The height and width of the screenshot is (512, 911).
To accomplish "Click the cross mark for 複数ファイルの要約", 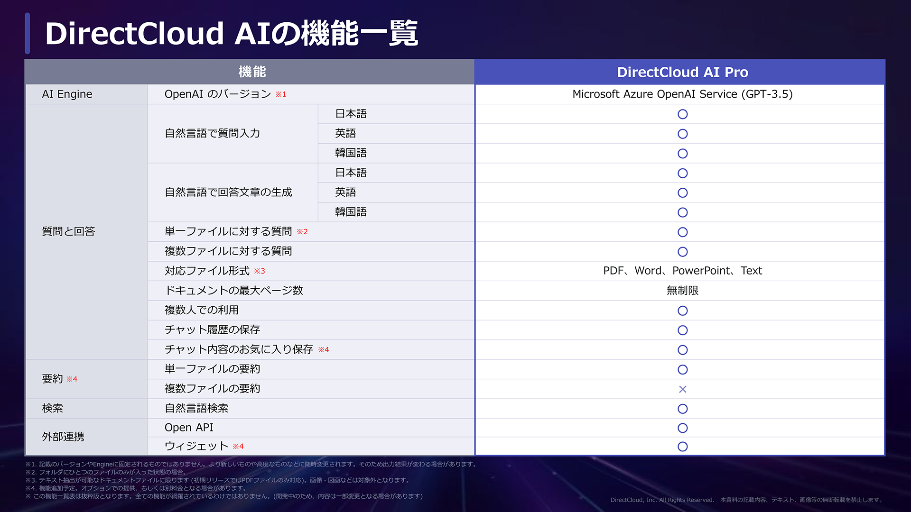I will pyautogui.click(x=682, y=389).
